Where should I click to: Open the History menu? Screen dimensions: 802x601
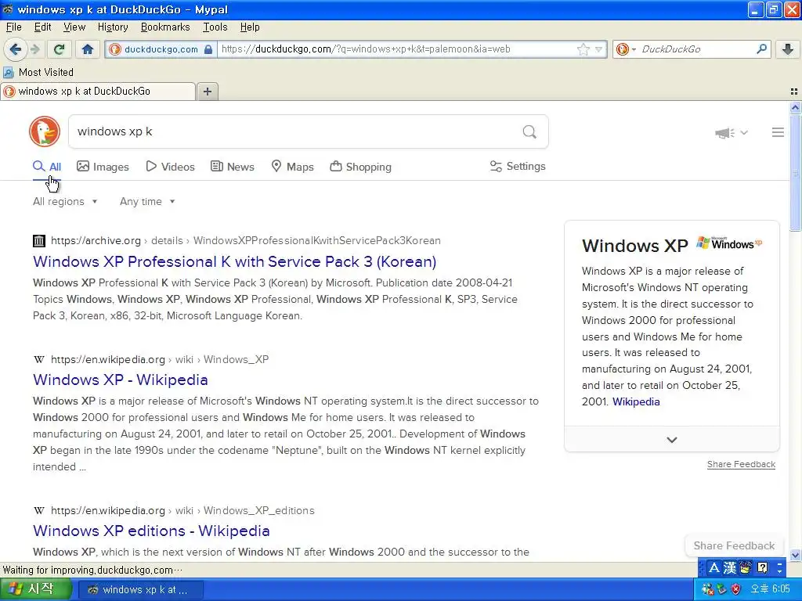click(113, 27)
